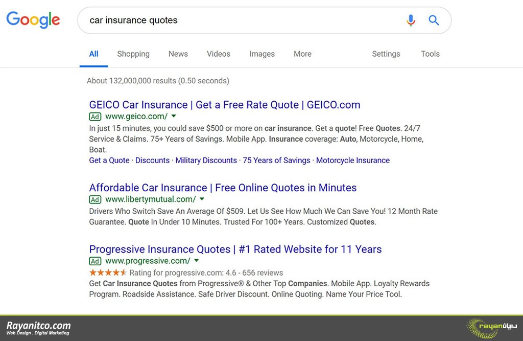Click the Ad badge beside progressive.com

[x=95, y=261]
